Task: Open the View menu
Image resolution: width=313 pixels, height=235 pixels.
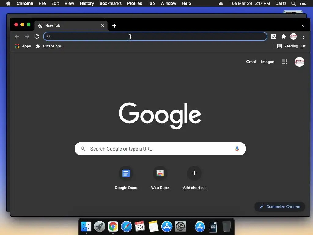Action: [x=69, y=3]
